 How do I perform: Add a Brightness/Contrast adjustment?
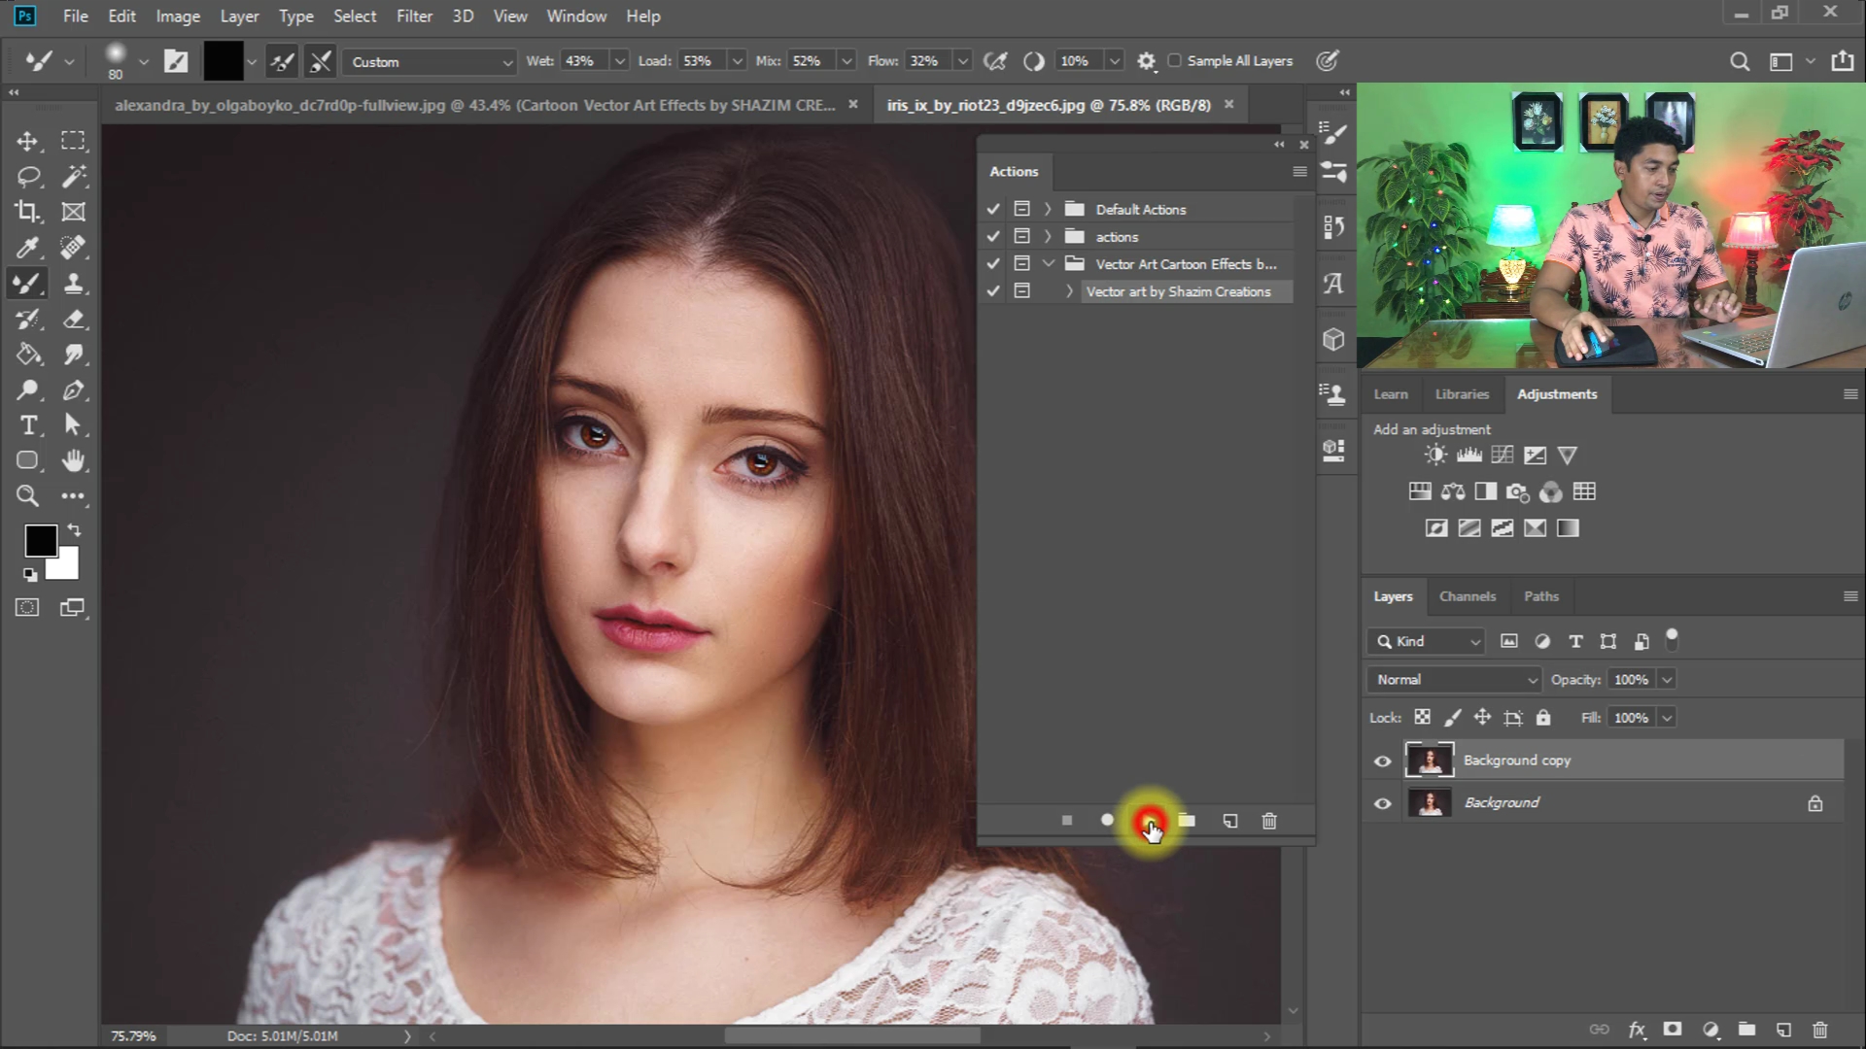pos(1434,455)
